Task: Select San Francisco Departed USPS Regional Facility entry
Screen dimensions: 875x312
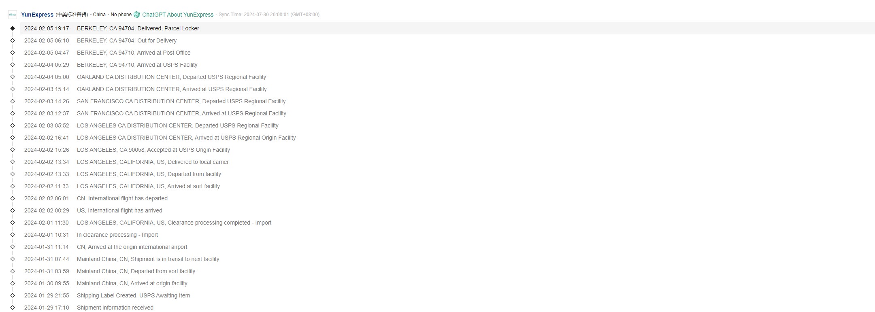Action: tap(181, 101)
